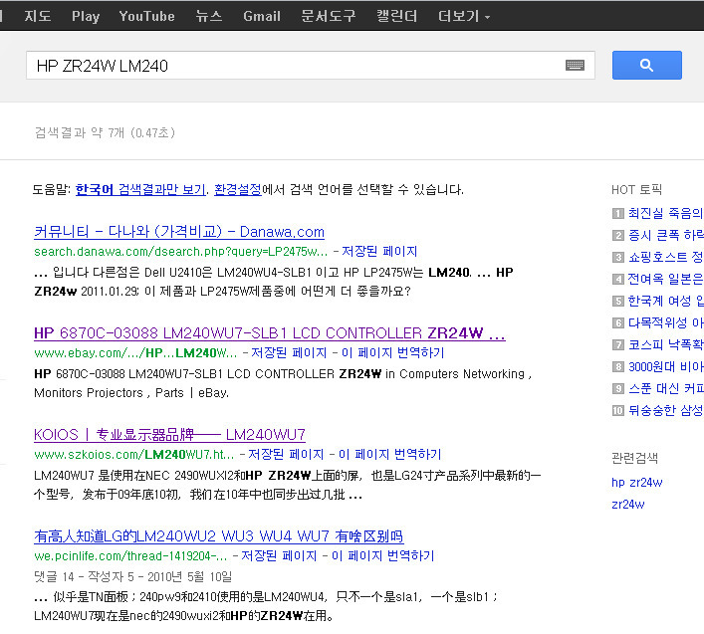Image resolution: width=704 pixels, height=634 pixels.
Task: Open 문서도구 in the top navigation bar
Action: pyautogui.click(x=329, y=16)
